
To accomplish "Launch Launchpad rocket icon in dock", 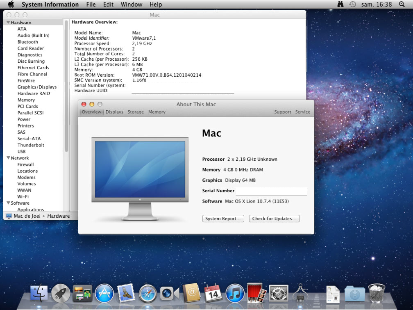I will (x=61, y=294).
